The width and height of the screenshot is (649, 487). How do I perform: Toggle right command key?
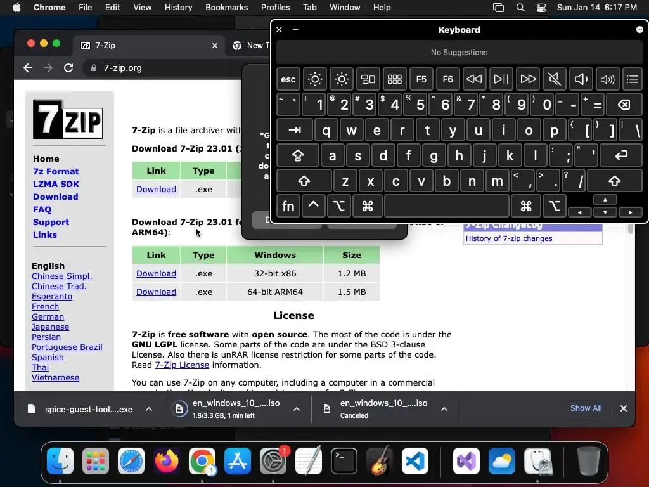(x=526, y=206)
